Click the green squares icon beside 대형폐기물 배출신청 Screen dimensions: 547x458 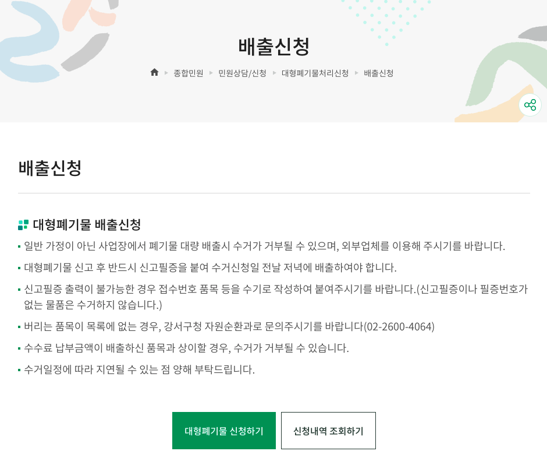tap(23, 224)
